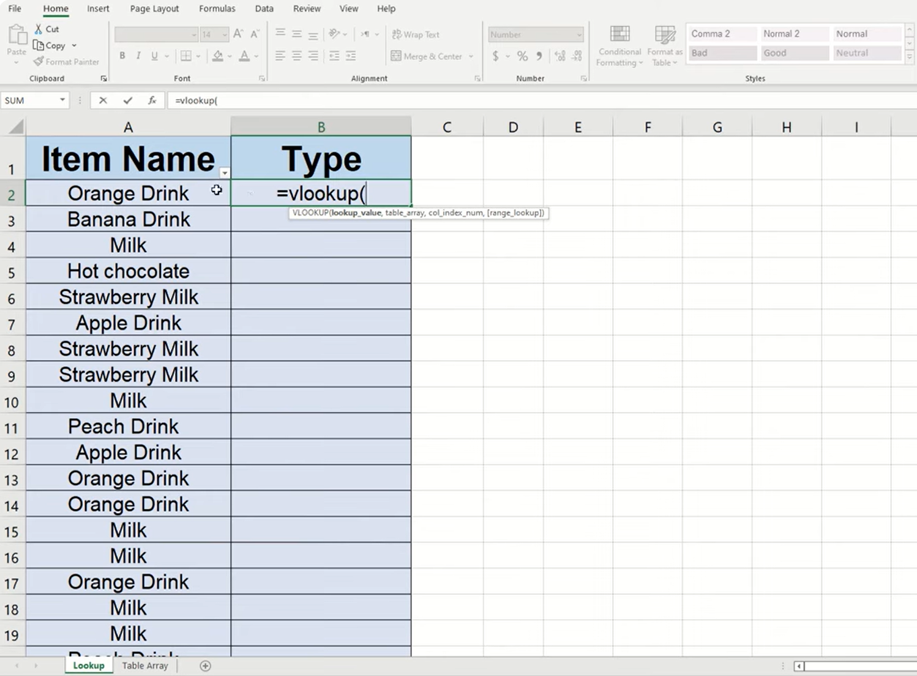917x676 pixels.
Task: Apply the Good cell style
Action: point(795,53)
